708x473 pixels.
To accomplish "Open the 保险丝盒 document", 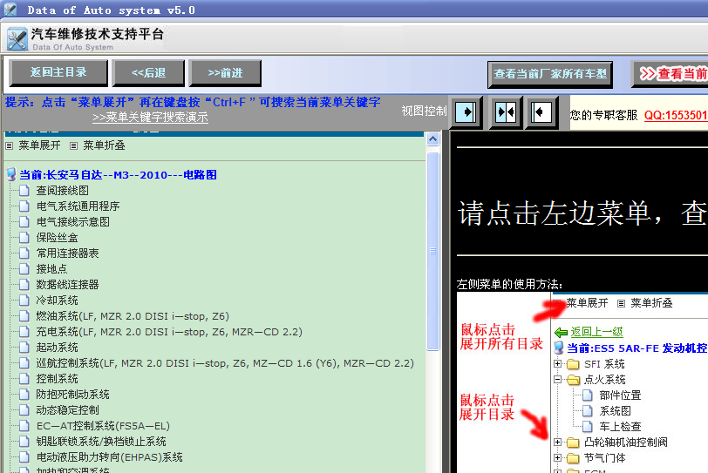I will pos(57,238).
